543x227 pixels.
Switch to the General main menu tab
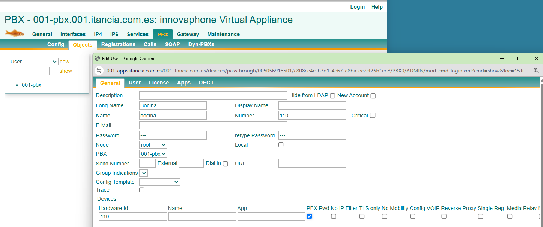point(42,34)
